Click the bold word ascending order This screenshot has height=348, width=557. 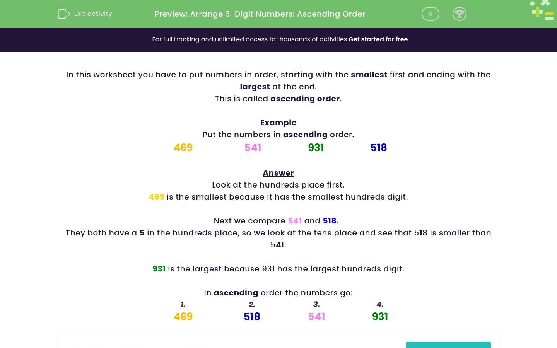[305, 99]
